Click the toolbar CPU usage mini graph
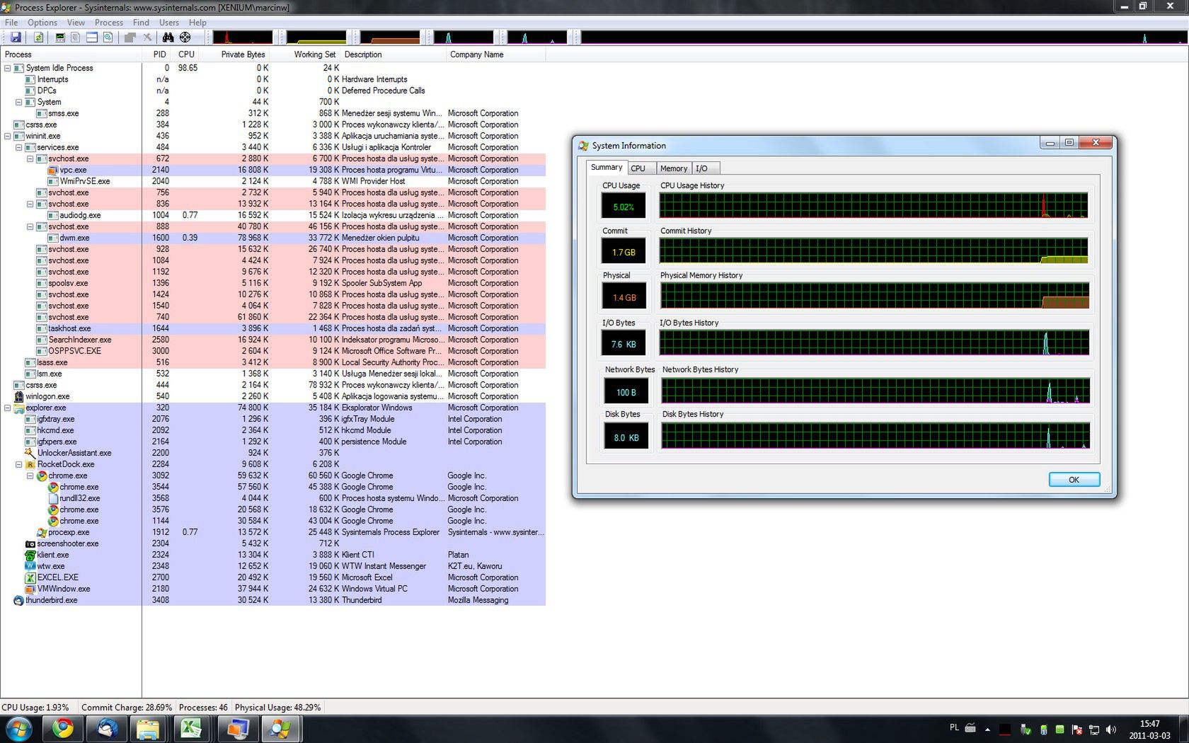This screenshot has width=1189, height=743. point(243,38)
